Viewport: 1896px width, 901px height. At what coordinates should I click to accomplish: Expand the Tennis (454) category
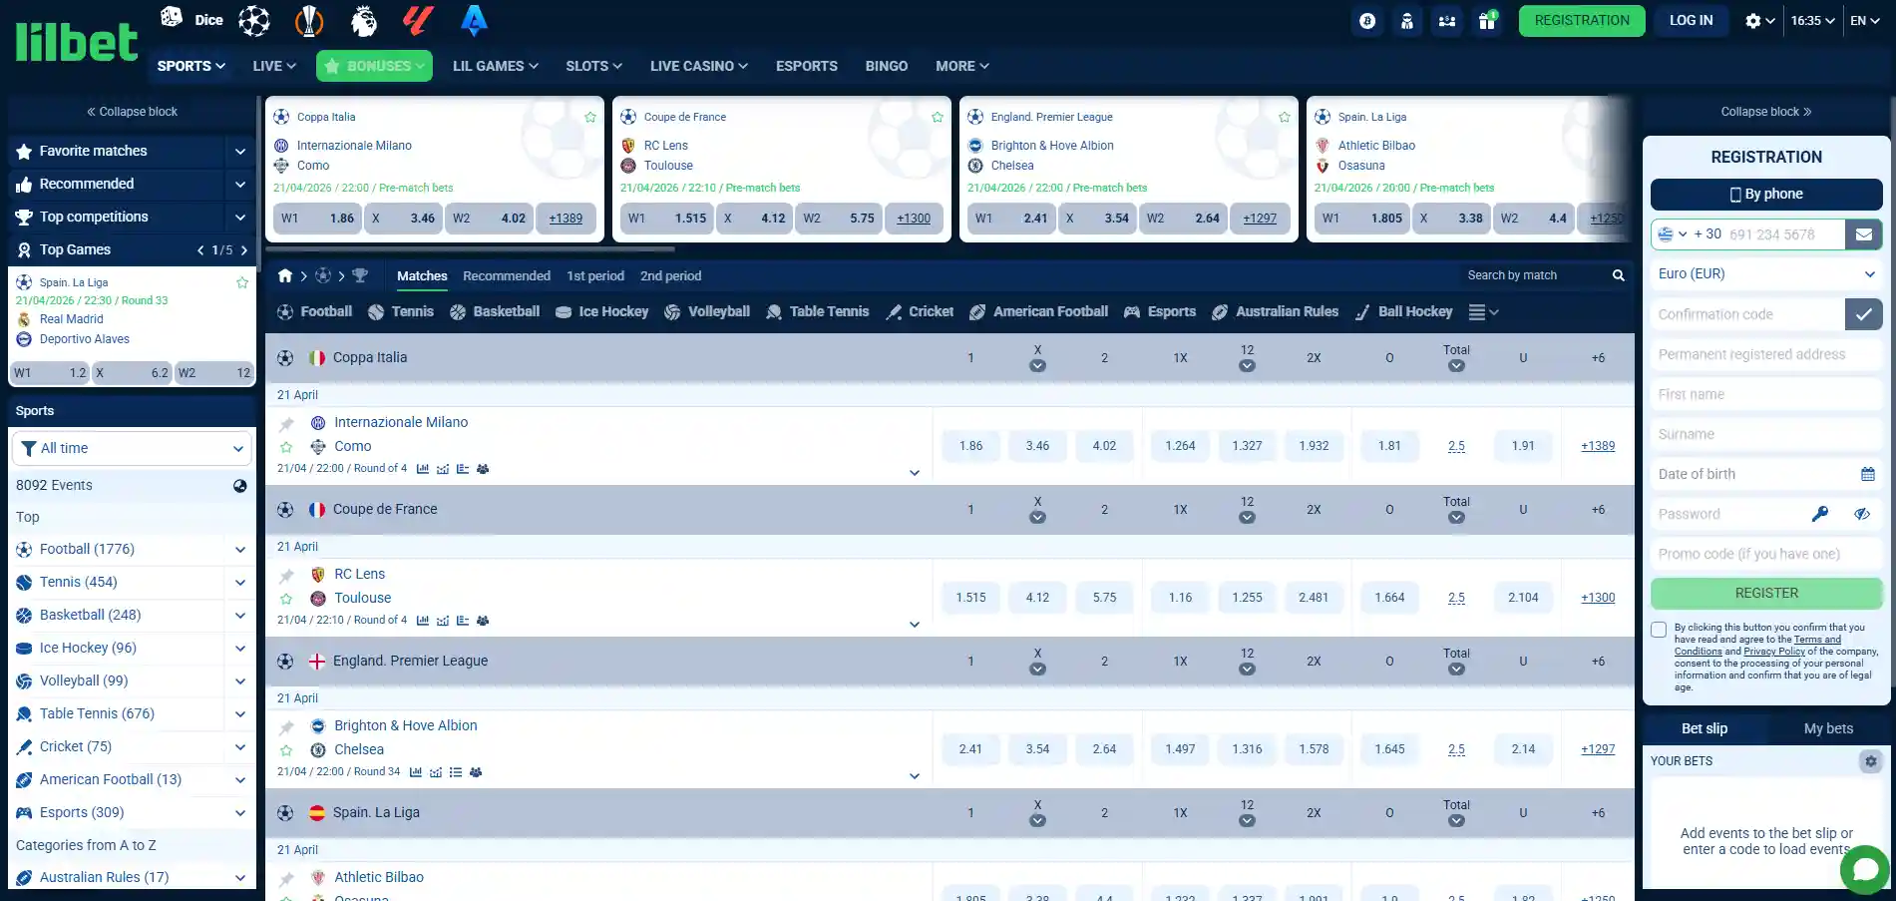tap(240, 583)
